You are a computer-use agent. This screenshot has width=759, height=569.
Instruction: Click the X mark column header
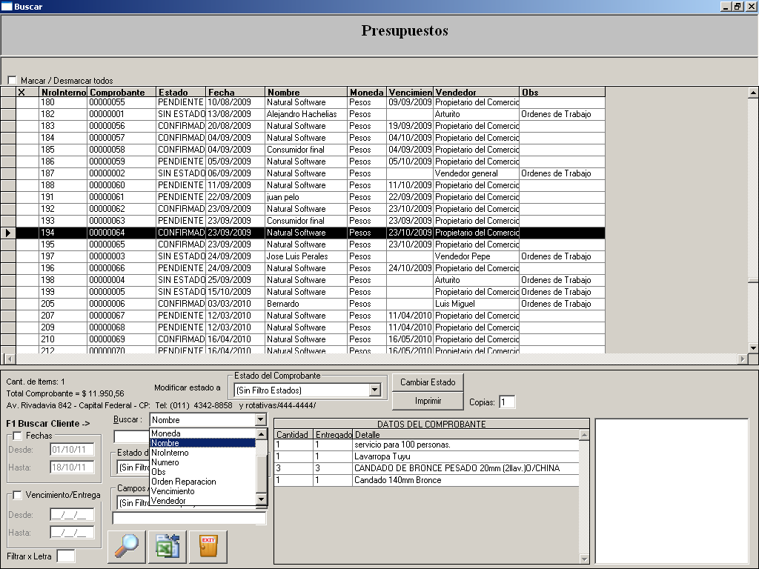point(27,92)
